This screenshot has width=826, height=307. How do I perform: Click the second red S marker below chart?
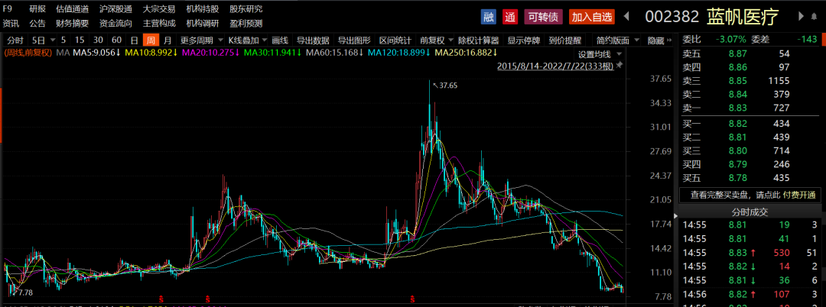(207, 299)
